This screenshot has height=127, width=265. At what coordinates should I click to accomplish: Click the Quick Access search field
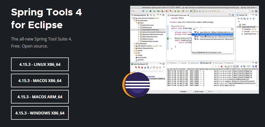242,11
